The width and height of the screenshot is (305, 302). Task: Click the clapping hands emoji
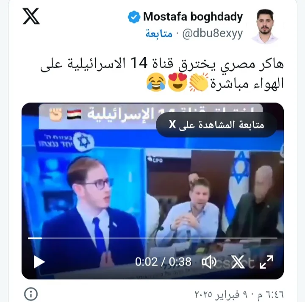point(199,83)
